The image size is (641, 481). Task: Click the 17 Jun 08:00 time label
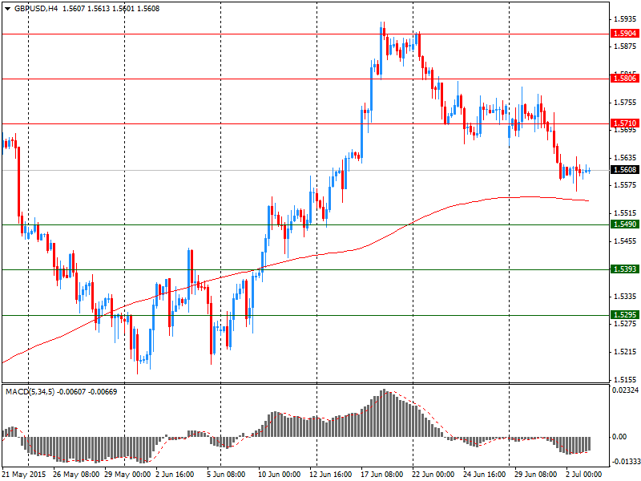pos(382,475)
